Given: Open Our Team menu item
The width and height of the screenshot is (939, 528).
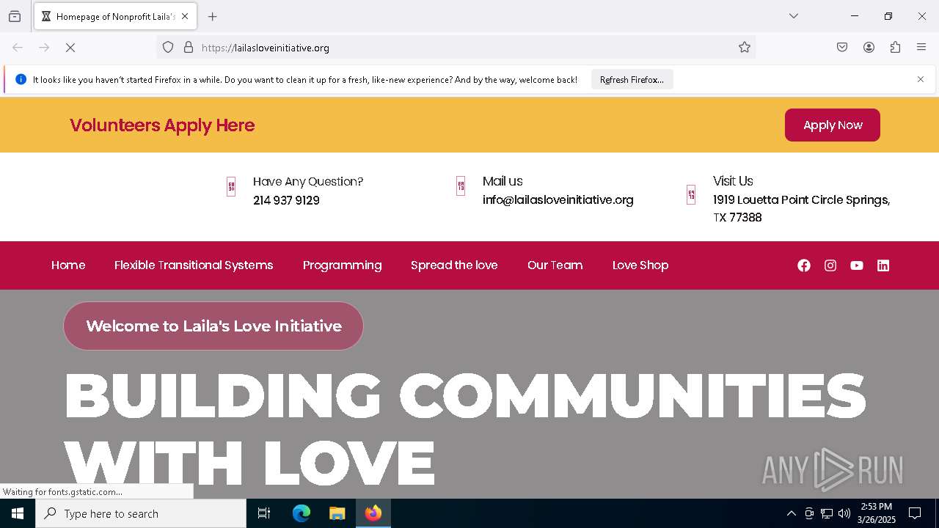Looking at the screenshot, I should pyautogui.click(x=555, y=265).
